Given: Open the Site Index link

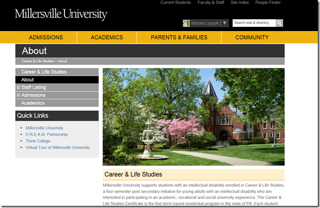Looking at the screenshot, I should pos(240,2).
